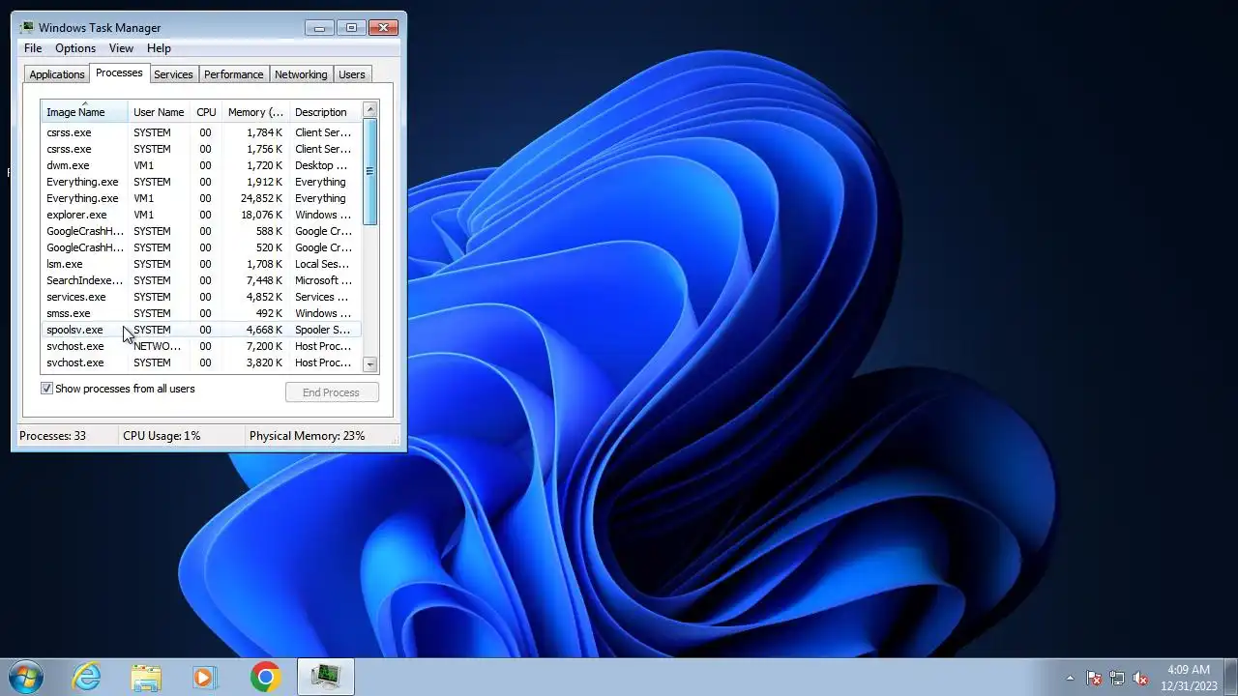Open the Help menu
The image size is (1238, 696).
coord(159,48)
